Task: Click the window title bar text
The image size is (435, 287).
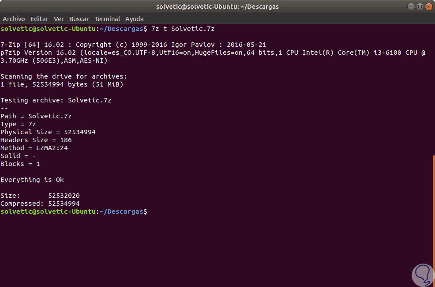Action: tap(217, 7)
